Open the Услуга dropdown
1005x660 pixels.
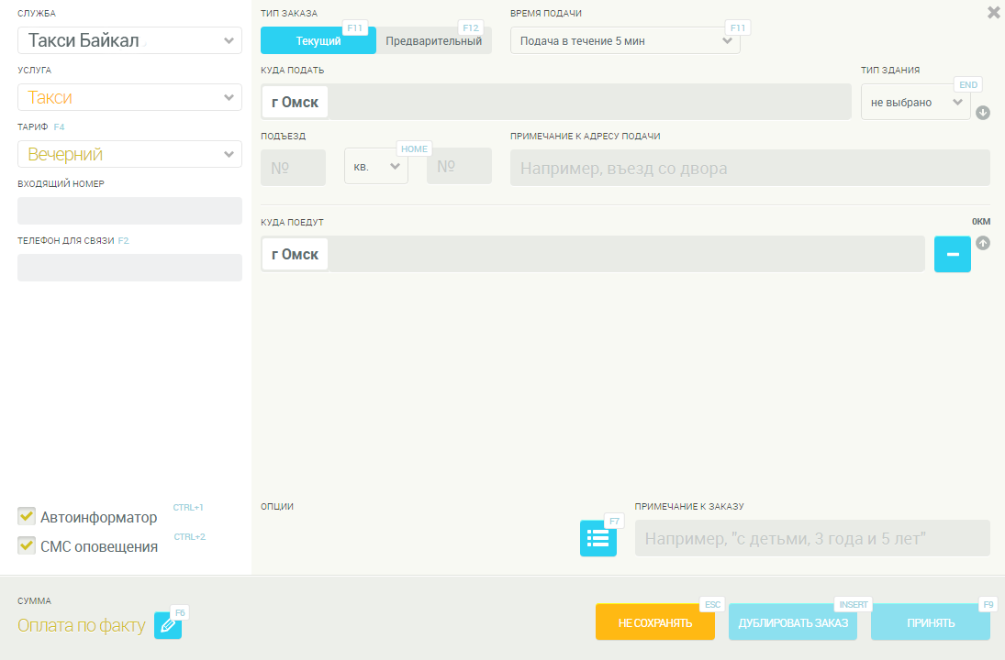pyautogui.click(x=129, y=97)
